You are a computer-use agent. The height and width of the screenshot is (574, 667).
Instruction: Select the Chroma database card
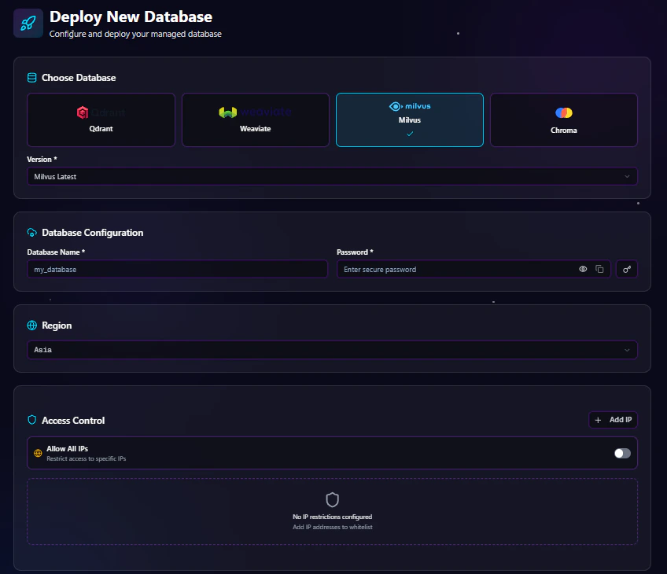click(564, 120)
